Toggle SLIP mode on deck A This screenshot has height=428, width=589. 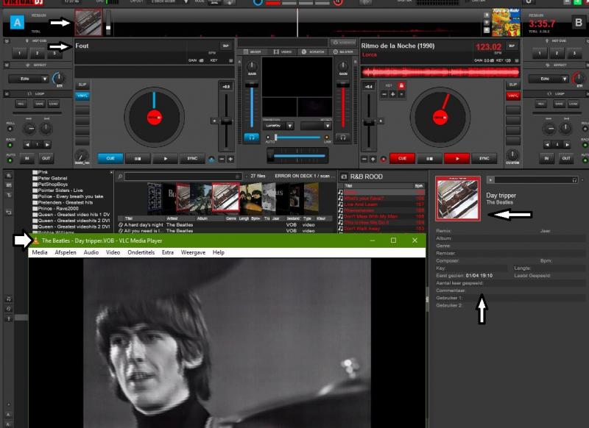[x=82, y=85]
